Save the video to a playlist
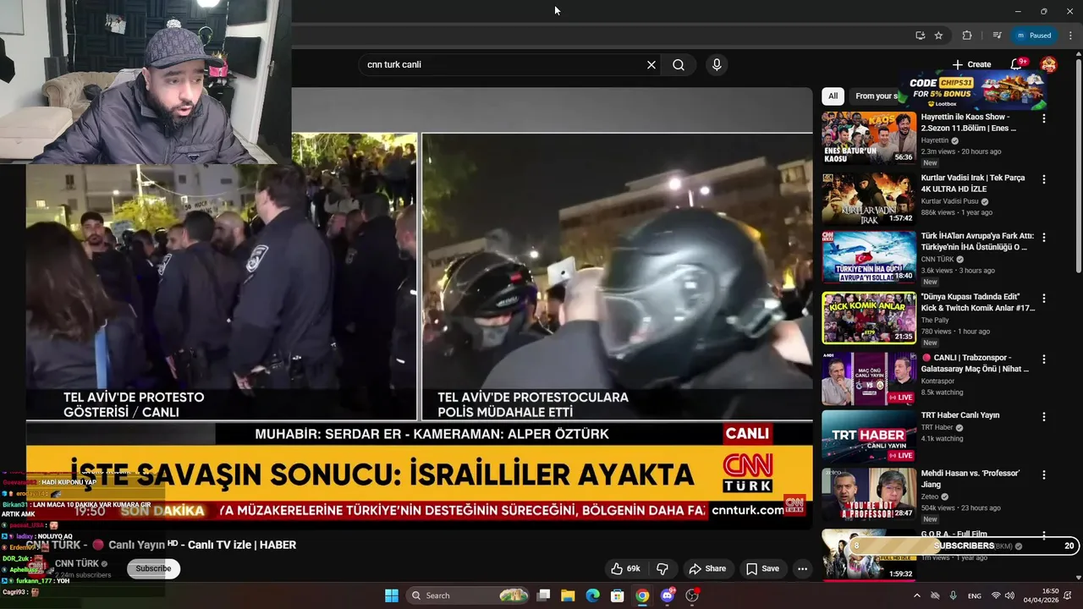Viewport: 1083px width, 609px height. (762, 568)
